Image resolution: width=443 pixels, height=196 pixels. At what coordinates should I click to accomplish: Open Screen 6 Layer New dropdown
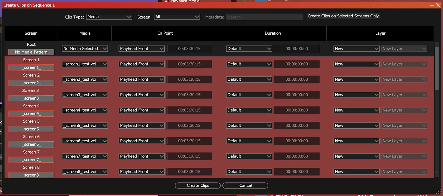point(356,141)
